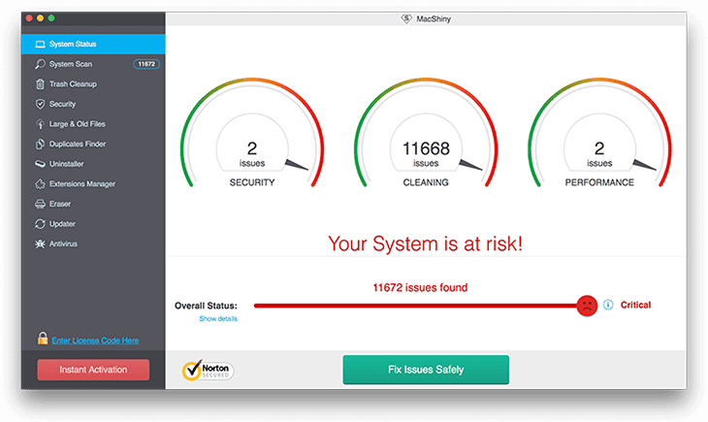Click the Norton Secured badge

pos(209,370)
